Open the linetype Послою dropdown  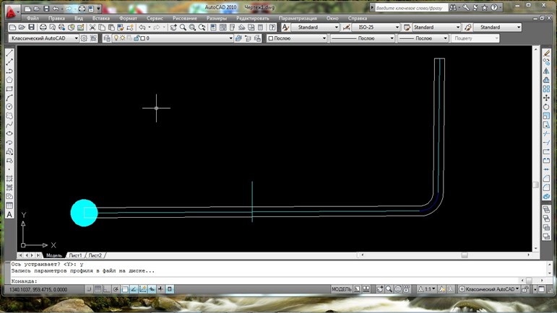[363, 38]
